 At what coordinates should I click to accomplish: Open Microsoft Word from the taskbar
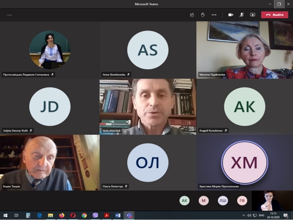tap(118, 215)
